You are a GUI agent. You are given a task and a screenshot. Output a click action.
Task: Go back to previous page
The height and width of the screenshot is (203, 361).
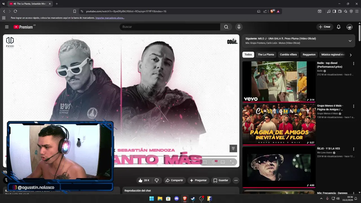[4, 11]
